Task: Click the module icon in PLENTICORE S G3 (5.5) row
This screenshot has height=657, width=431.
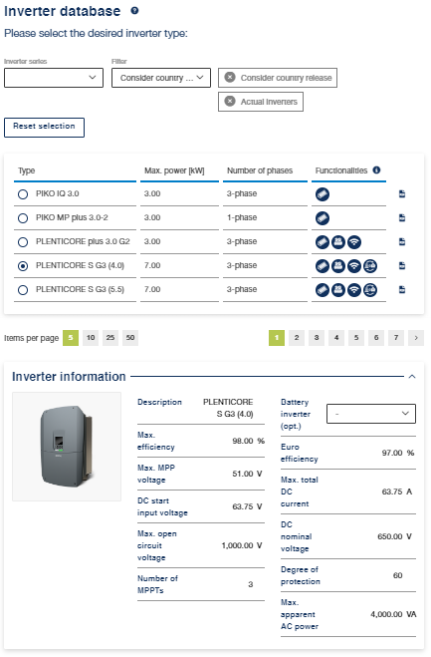Action: [323, 289]
